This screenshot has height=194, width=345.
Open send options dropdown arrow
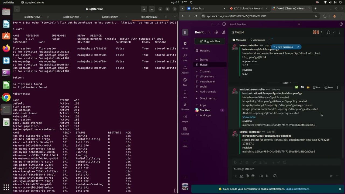pyautogui.click(x=337, y=176)
